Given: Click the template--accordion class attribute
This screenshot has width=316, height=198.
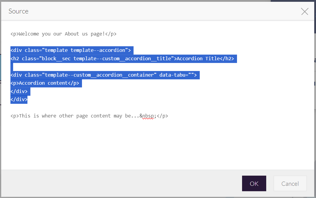Looking at the screenshot, I should (x=98, y=50).
